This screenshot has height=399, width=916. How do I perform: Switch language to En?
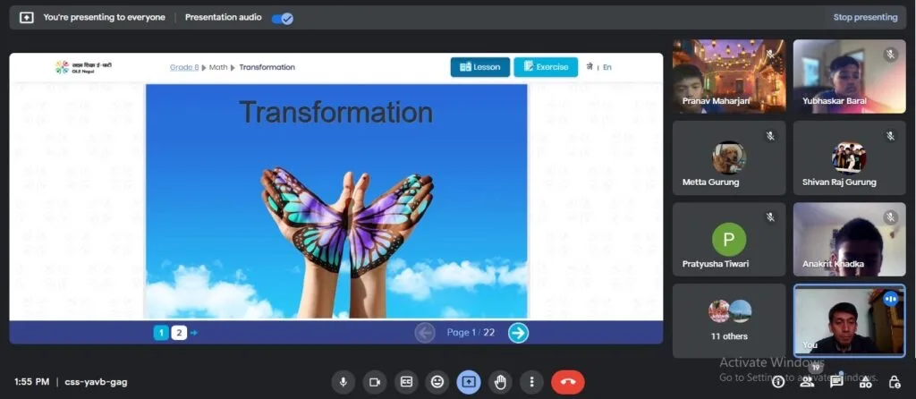click(607, 67)
